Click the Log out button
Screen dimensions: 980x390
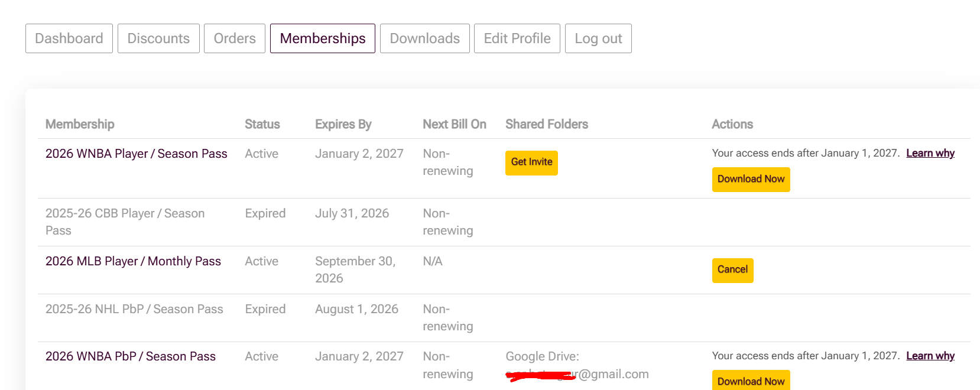point(598,38)
